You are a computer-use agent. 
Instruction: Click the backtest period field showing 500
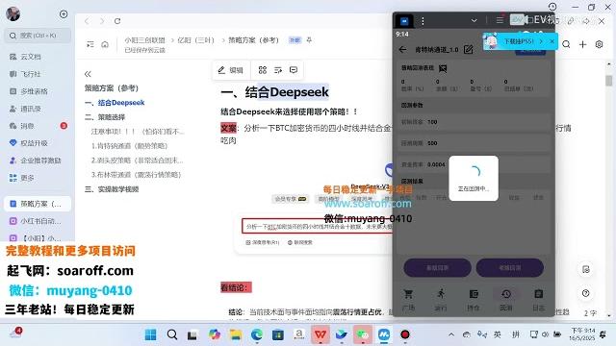tap(474, 143)
